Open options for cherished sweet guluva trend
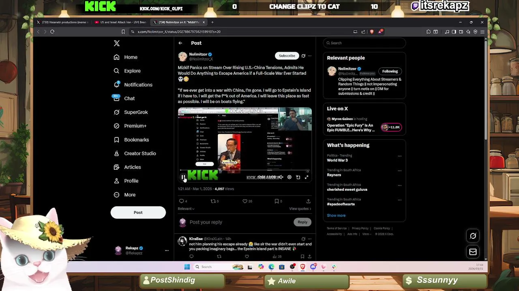Viewport: 519px width, 291px height. pos(400,185)
